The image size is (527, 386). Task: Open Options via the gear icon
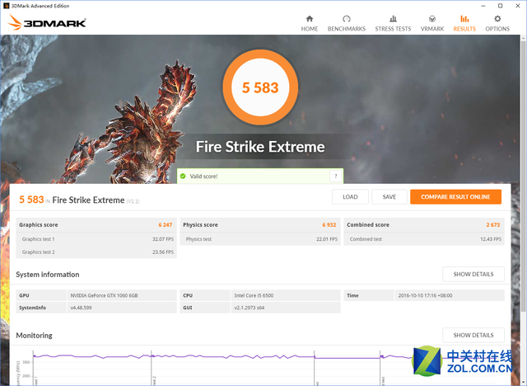[x=497, y=19]
